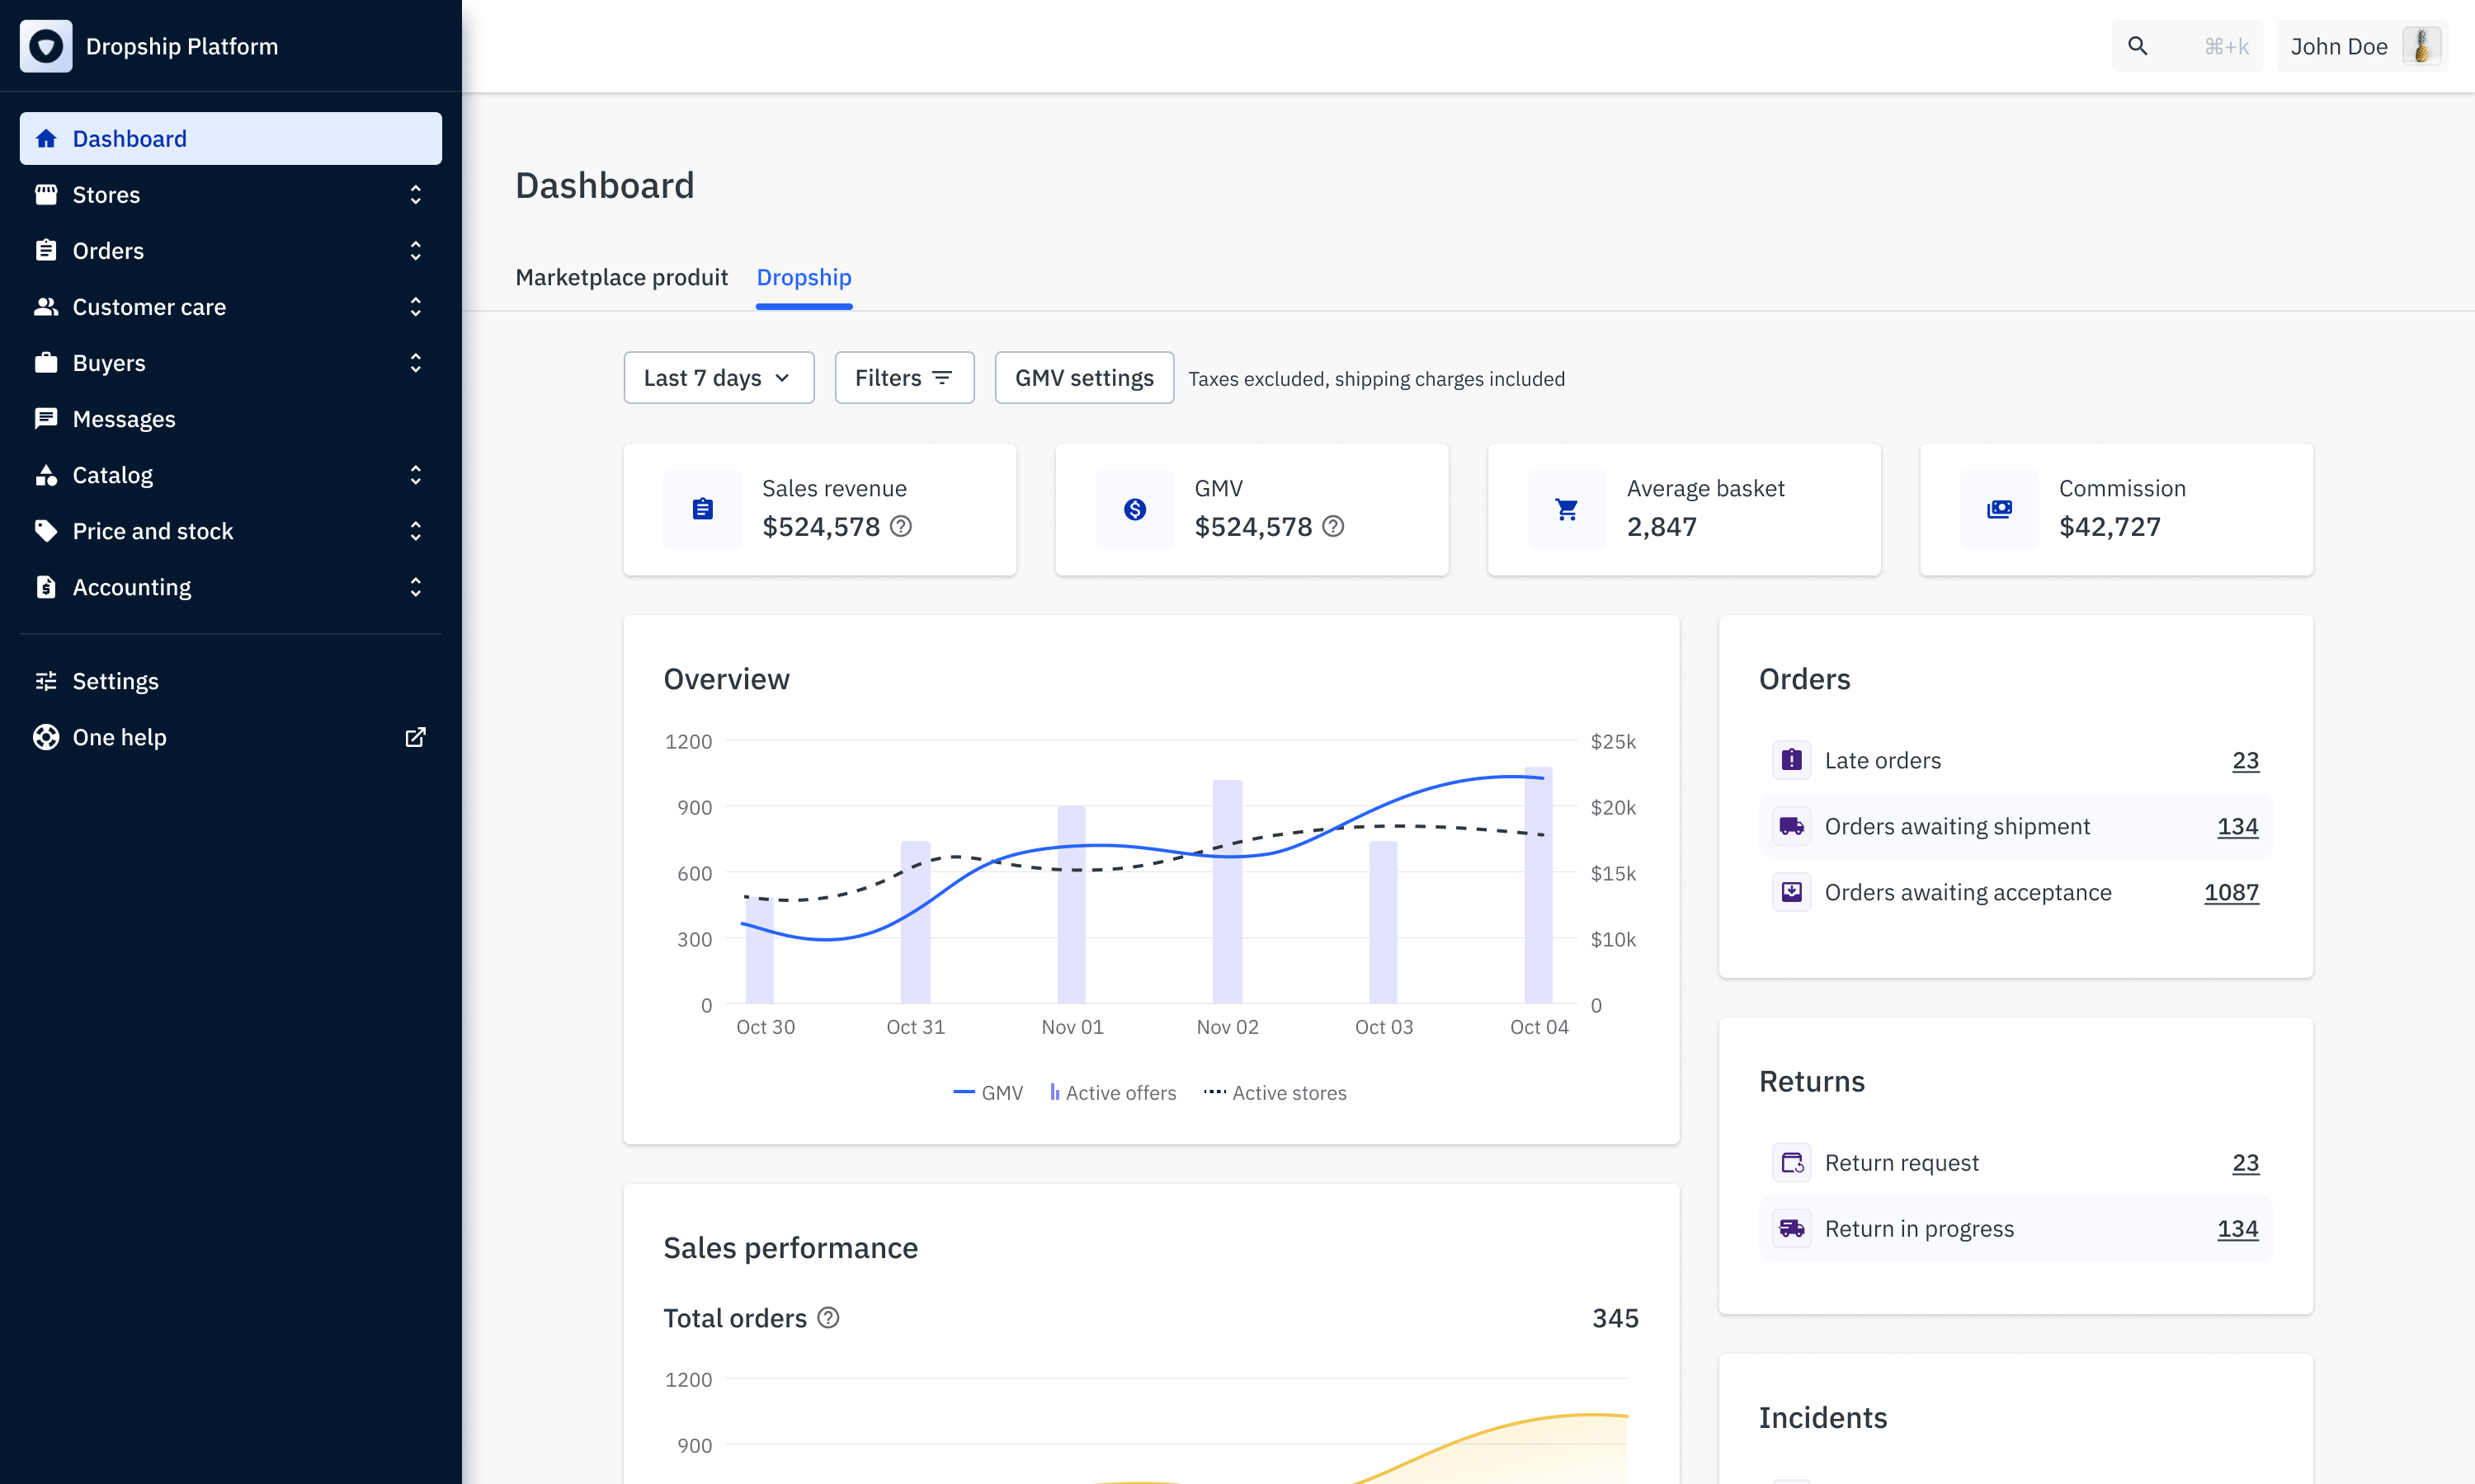Click the Price and stock tag icon
Screen dimensions: 2475x1484
click(46, 530)
